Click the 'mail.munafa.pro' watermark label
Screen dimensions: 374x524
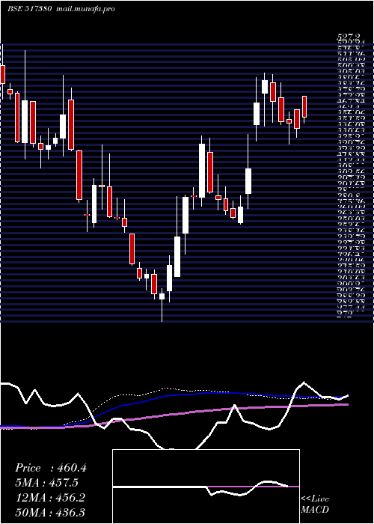[85, 9]
